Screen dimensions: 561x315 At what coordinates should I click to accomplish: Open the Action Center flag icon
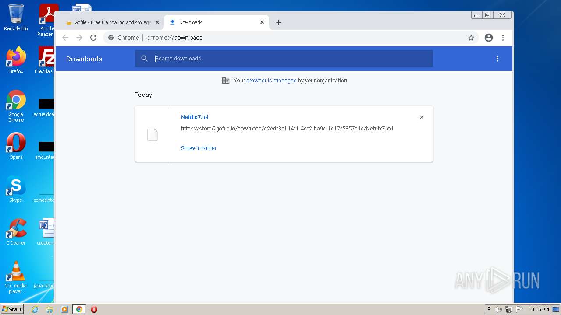[519, 309]
